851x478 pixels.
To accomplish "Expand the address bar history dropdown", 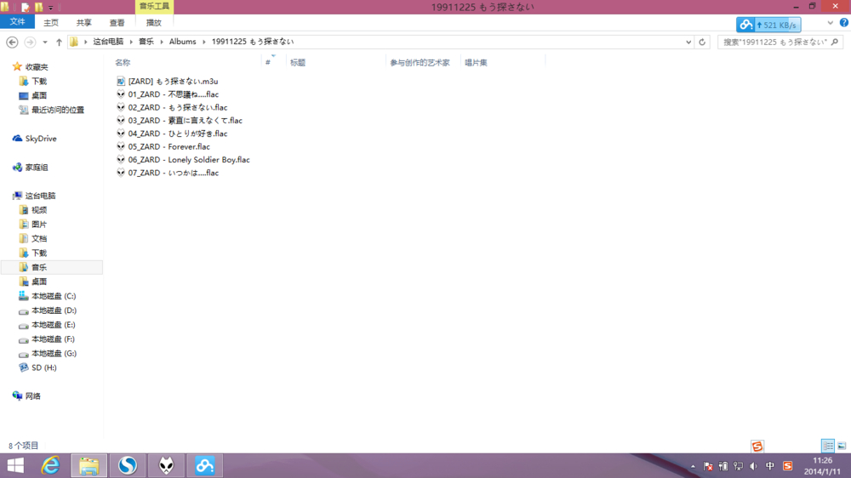I will [688, 42].
